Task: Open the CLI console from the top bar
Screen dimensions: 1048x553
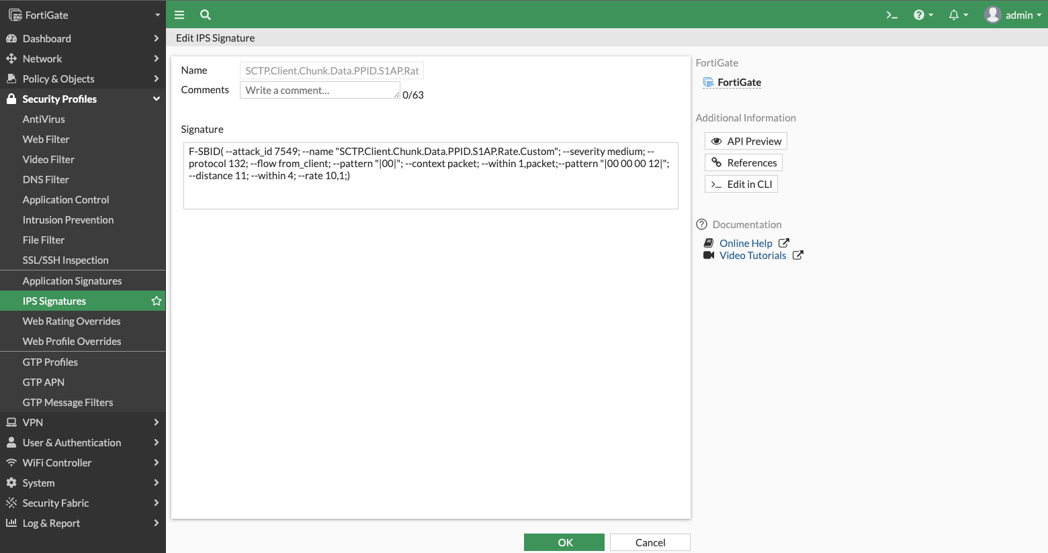Action: pos(891,14)
